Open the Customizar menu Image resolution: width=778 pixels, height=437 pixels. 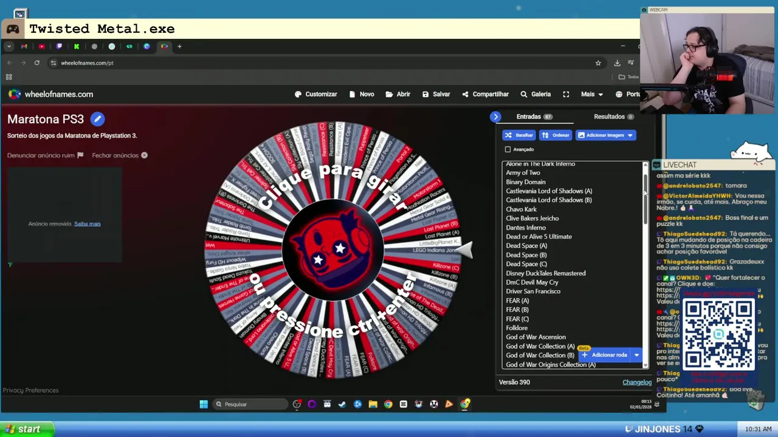[x=315, y=94]
